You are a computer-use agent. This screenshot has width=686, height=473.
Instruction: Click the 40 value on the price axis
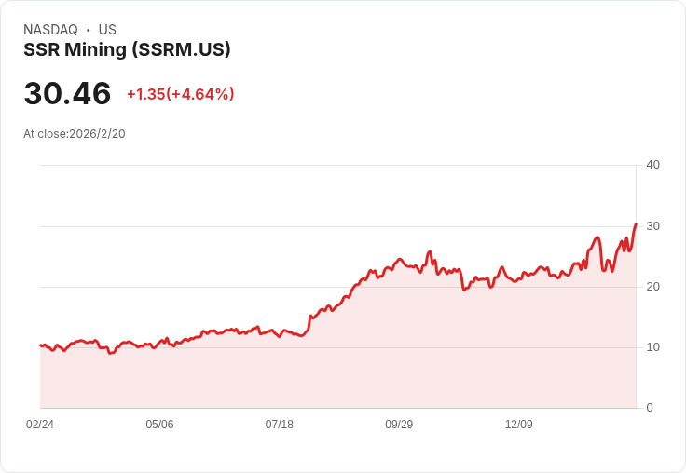(x=652, y=165)
